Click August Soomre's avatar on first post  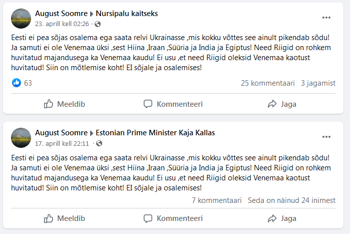click(21, 18)
